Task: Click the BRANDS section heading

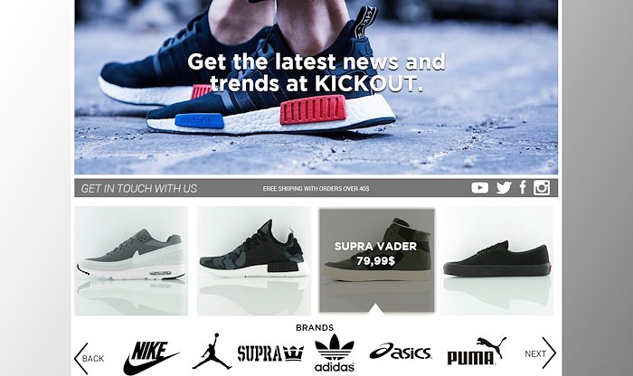Action: pos(315,327)
